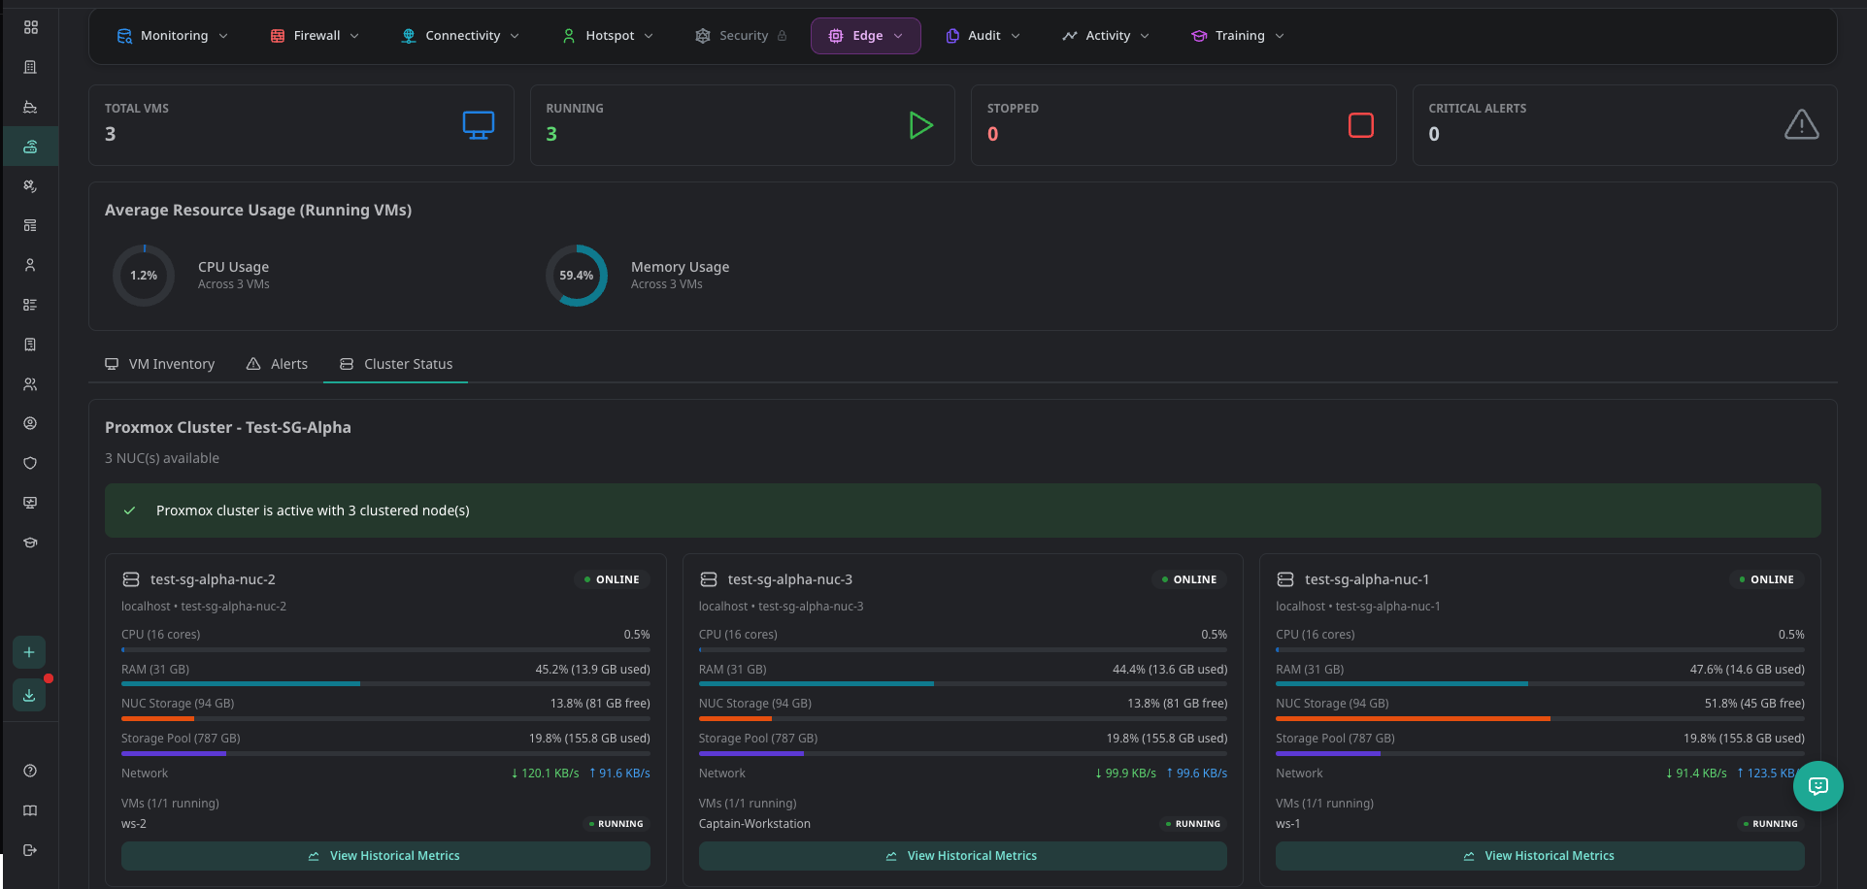Click the Proxmox Cluster - Test-SG-Alpha heading
1867x889 pixels.
[x=228, y=427]
